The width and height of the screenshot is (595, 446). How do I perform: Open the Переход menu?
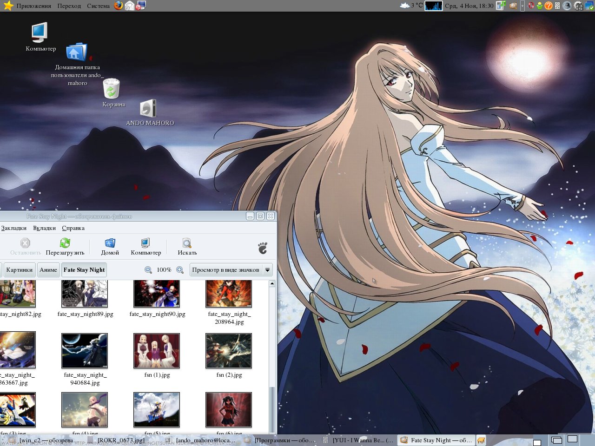(69, 6)
